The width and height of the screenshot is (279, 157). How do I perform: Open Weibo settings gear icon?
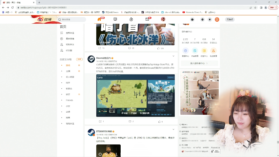pos(202,20)
